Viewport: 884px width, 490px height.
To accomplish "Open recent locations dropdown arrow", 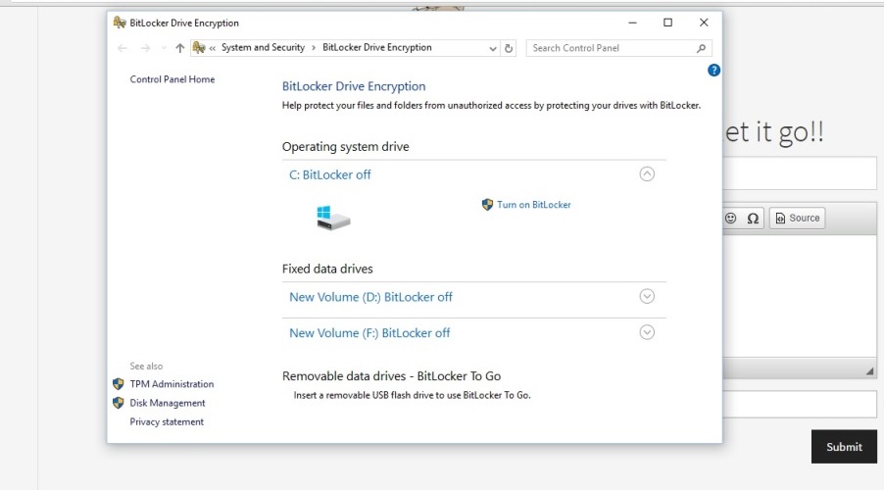I will [164, 48].
